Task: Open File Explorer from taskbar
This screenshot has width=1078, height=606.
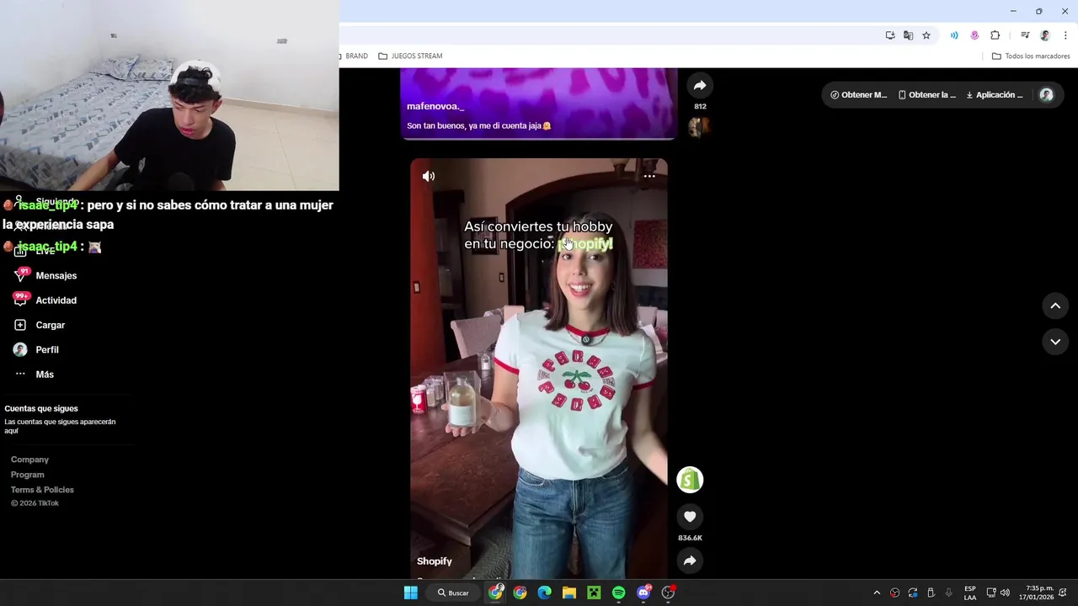Action: [x=569, y=593]
